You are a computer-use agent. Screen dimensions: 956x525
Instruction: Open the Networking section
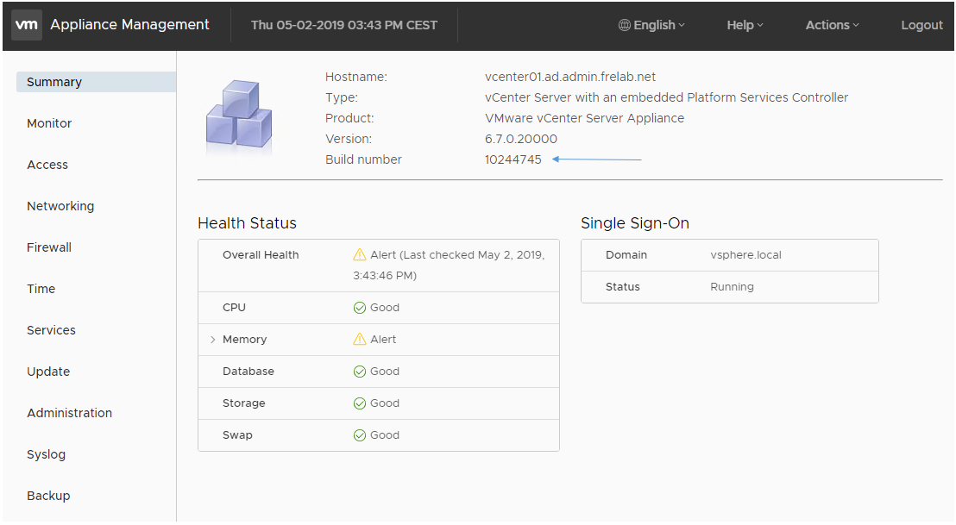coord(60,205)
